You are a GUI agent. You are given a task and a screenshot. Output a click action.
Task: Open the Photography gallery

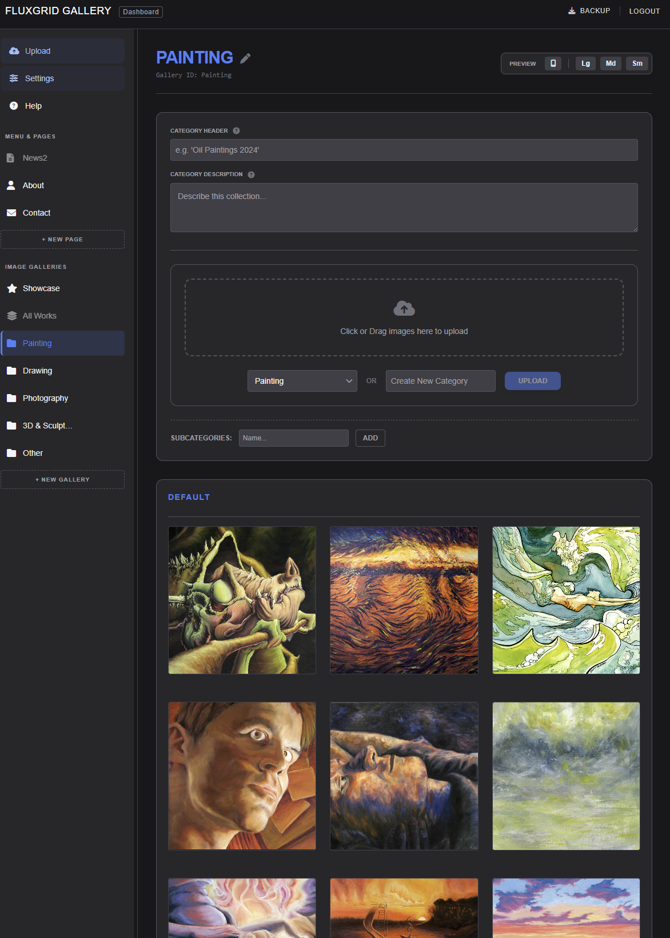pyautogui.click(x=62, y=398)
